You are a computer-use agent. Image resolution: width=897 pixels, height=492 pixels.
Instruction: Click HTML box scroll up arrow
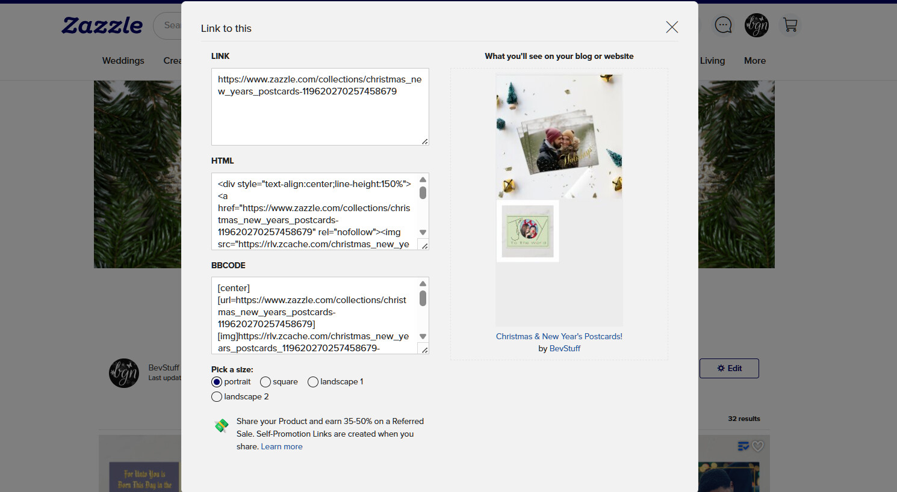pos(423,179)
